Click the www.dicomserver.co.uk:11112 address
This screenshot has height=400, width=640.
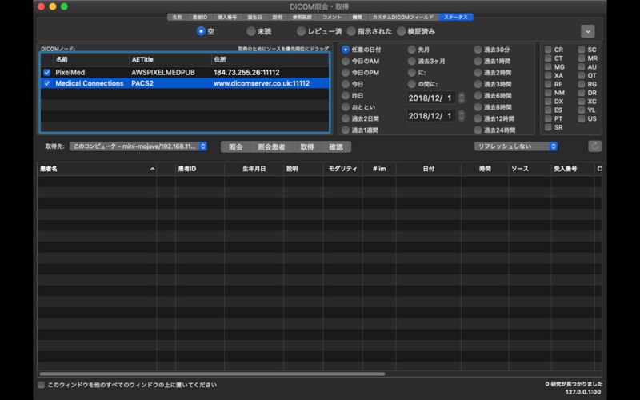tap(262, 83)
